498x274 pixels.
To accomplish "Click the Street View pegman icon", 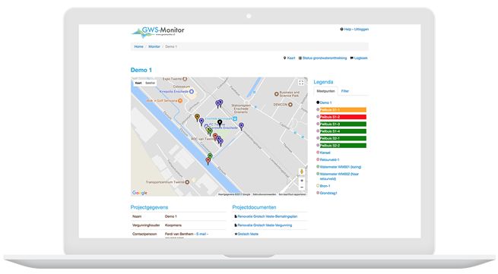I will (x=302, y=172).
